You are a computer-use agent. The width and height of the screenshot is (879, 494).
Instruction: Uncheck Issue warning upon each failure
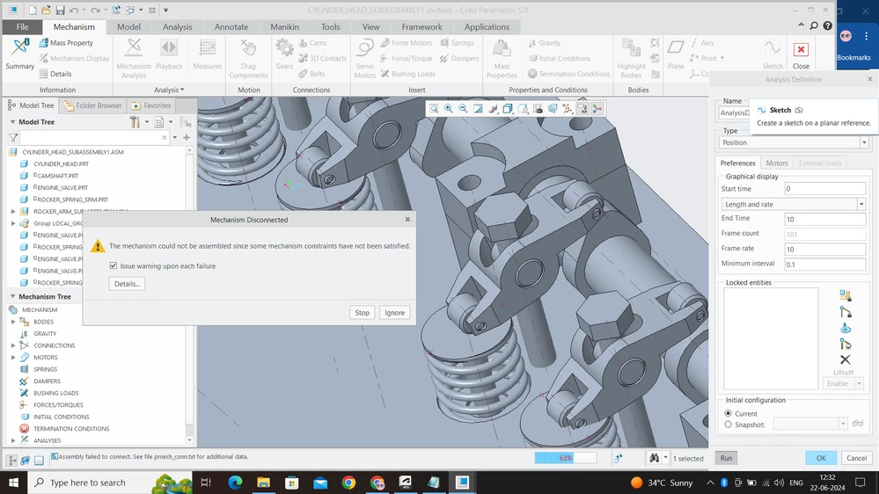(114, 265)
